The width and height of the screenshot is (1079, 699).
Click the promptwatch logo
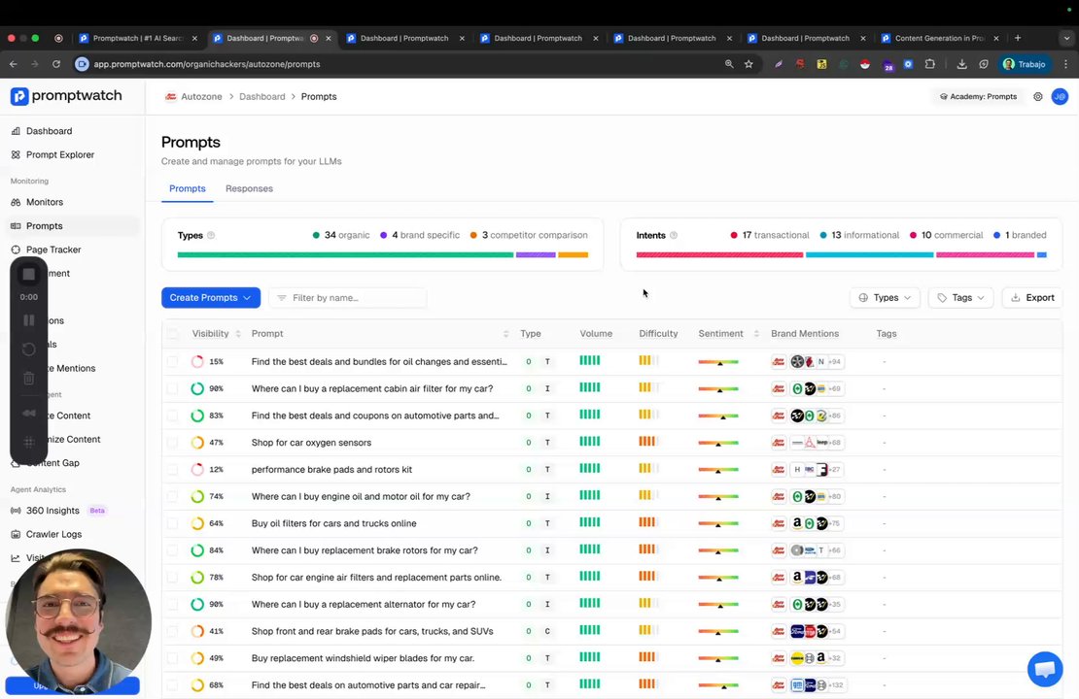[x=66, y=96]
